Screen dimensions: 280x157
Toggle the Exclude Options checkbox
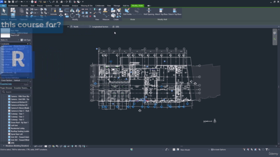tap(212, 150)
